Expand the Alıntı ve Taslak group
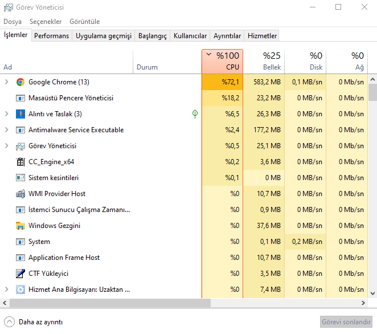Image resolution: width=377 pixels, height=334 pixels. (7, 114)
